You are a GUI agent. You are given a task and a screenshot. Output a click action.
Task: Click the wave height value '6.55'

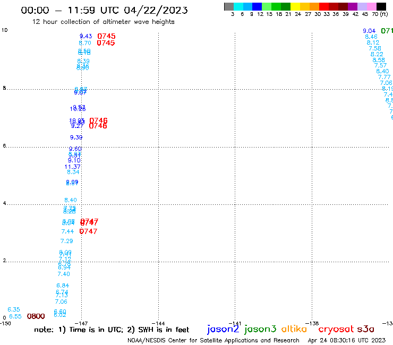15,317
